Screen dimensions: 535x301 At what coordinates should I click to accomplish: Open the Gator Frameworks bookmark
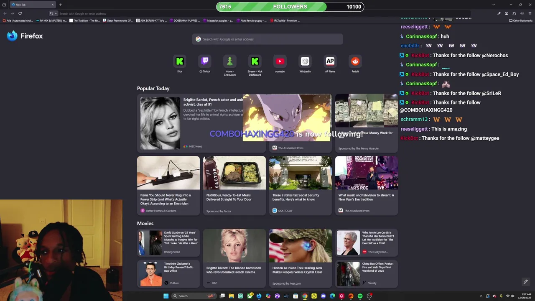(118, 20)
